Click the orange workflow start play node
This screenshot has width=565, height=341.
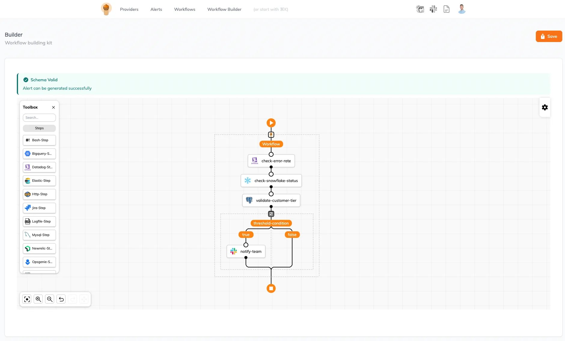click(271, 123)
